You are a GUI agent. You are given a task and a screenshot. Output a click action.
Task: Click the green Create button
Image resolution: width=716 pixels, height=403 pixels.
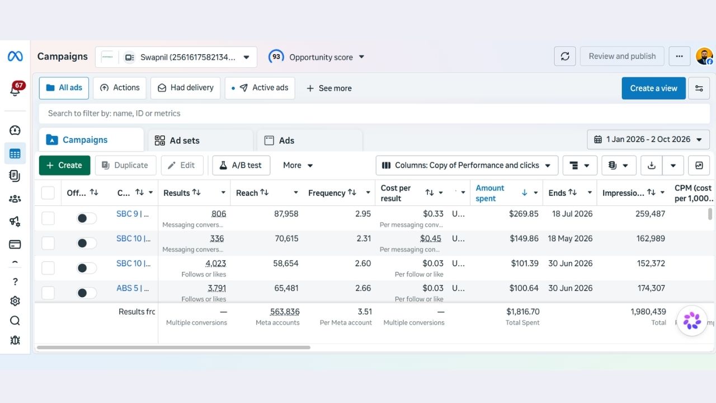click(x=64, y=165)
